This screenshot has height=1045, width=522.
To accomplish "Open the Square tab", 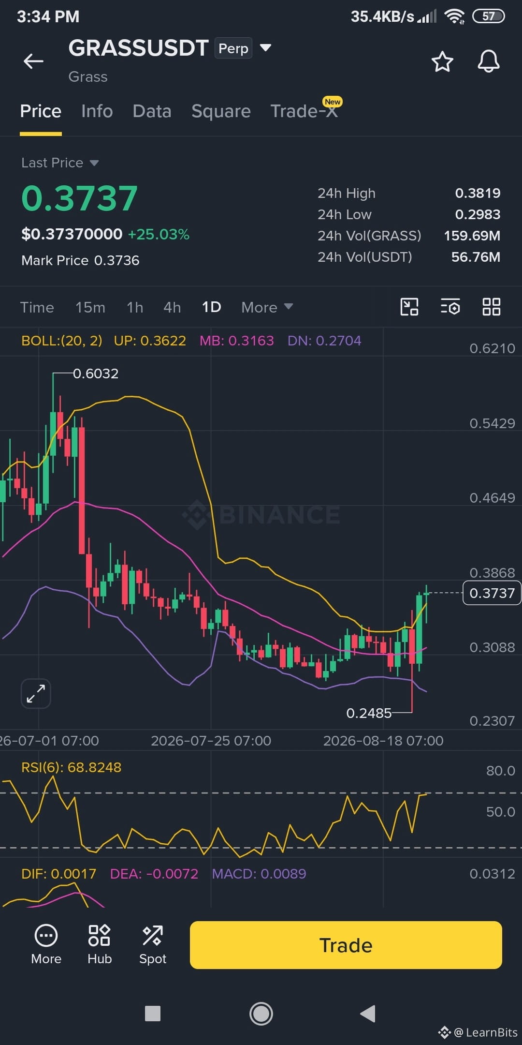I will 221,111.
